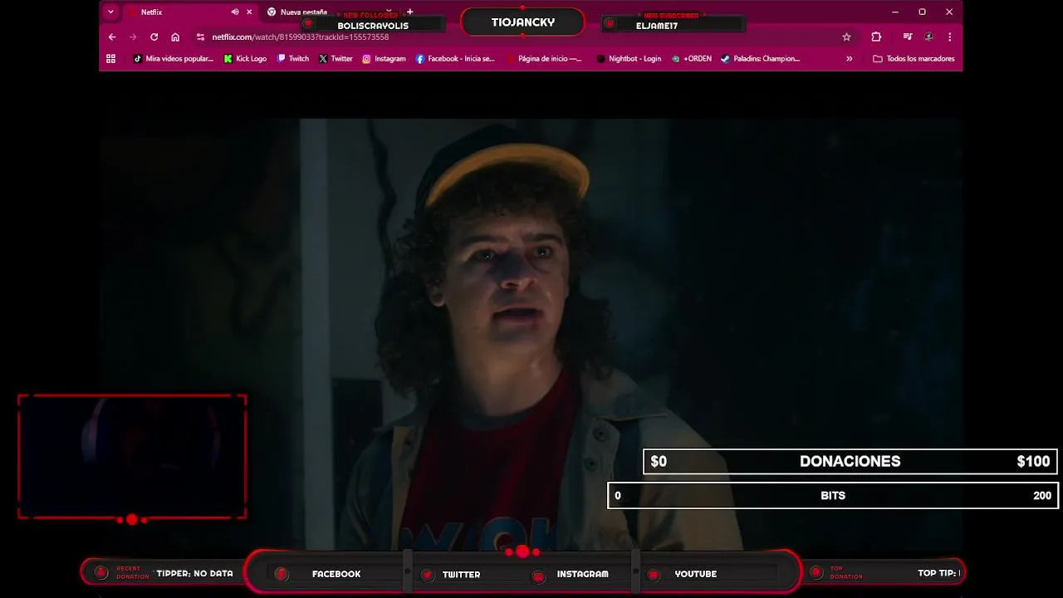Click the TWITTER overlay label

click(461, 574)
